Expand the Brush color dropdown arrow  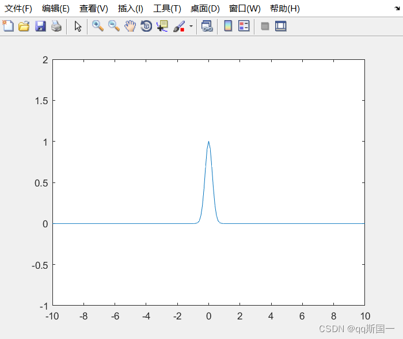click(x=191, y=26)
